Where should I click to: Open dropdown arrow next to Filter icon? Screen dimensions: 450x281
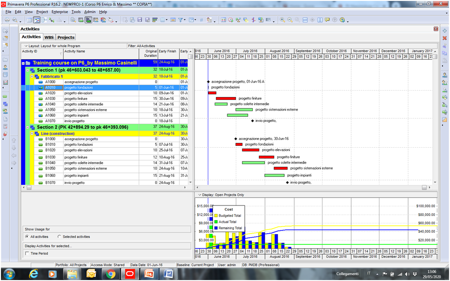point(185,20)
